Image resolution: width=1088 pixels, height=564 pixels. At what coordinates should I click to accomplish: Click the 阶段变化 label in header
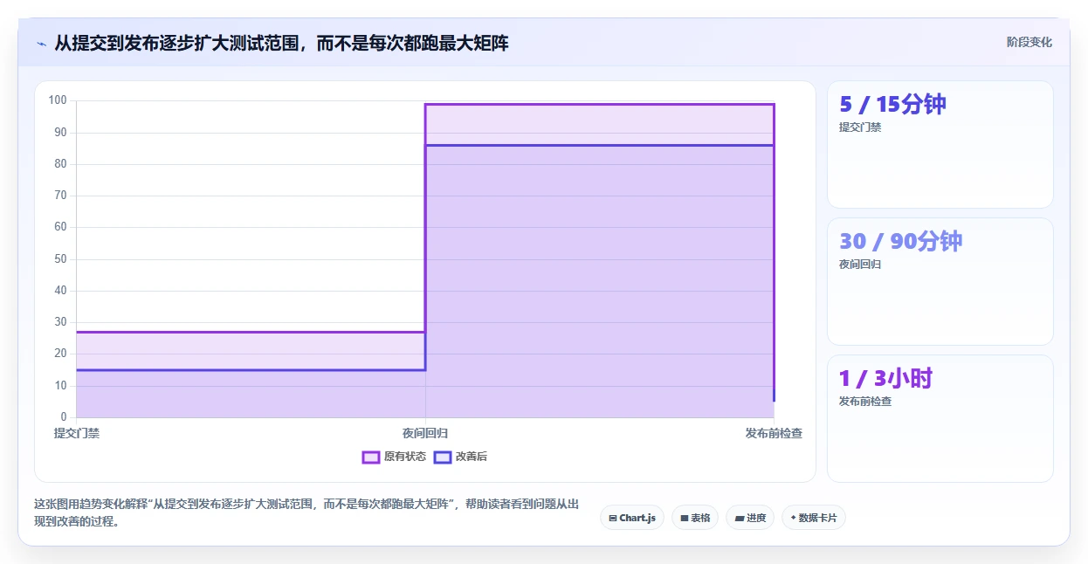coord(1029,42)
